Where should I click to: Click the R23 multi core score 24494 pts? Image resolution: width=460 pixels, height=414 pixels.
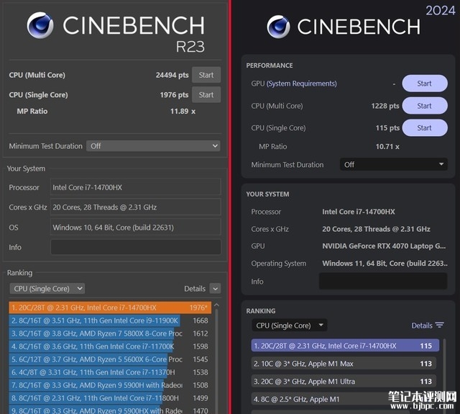coord(172,75)
